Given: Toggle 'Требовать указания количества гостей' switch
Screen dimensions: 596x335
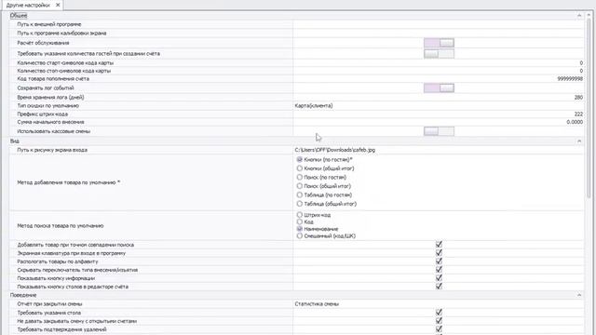Looking at the screenshot, I should [x=439, y=54].
